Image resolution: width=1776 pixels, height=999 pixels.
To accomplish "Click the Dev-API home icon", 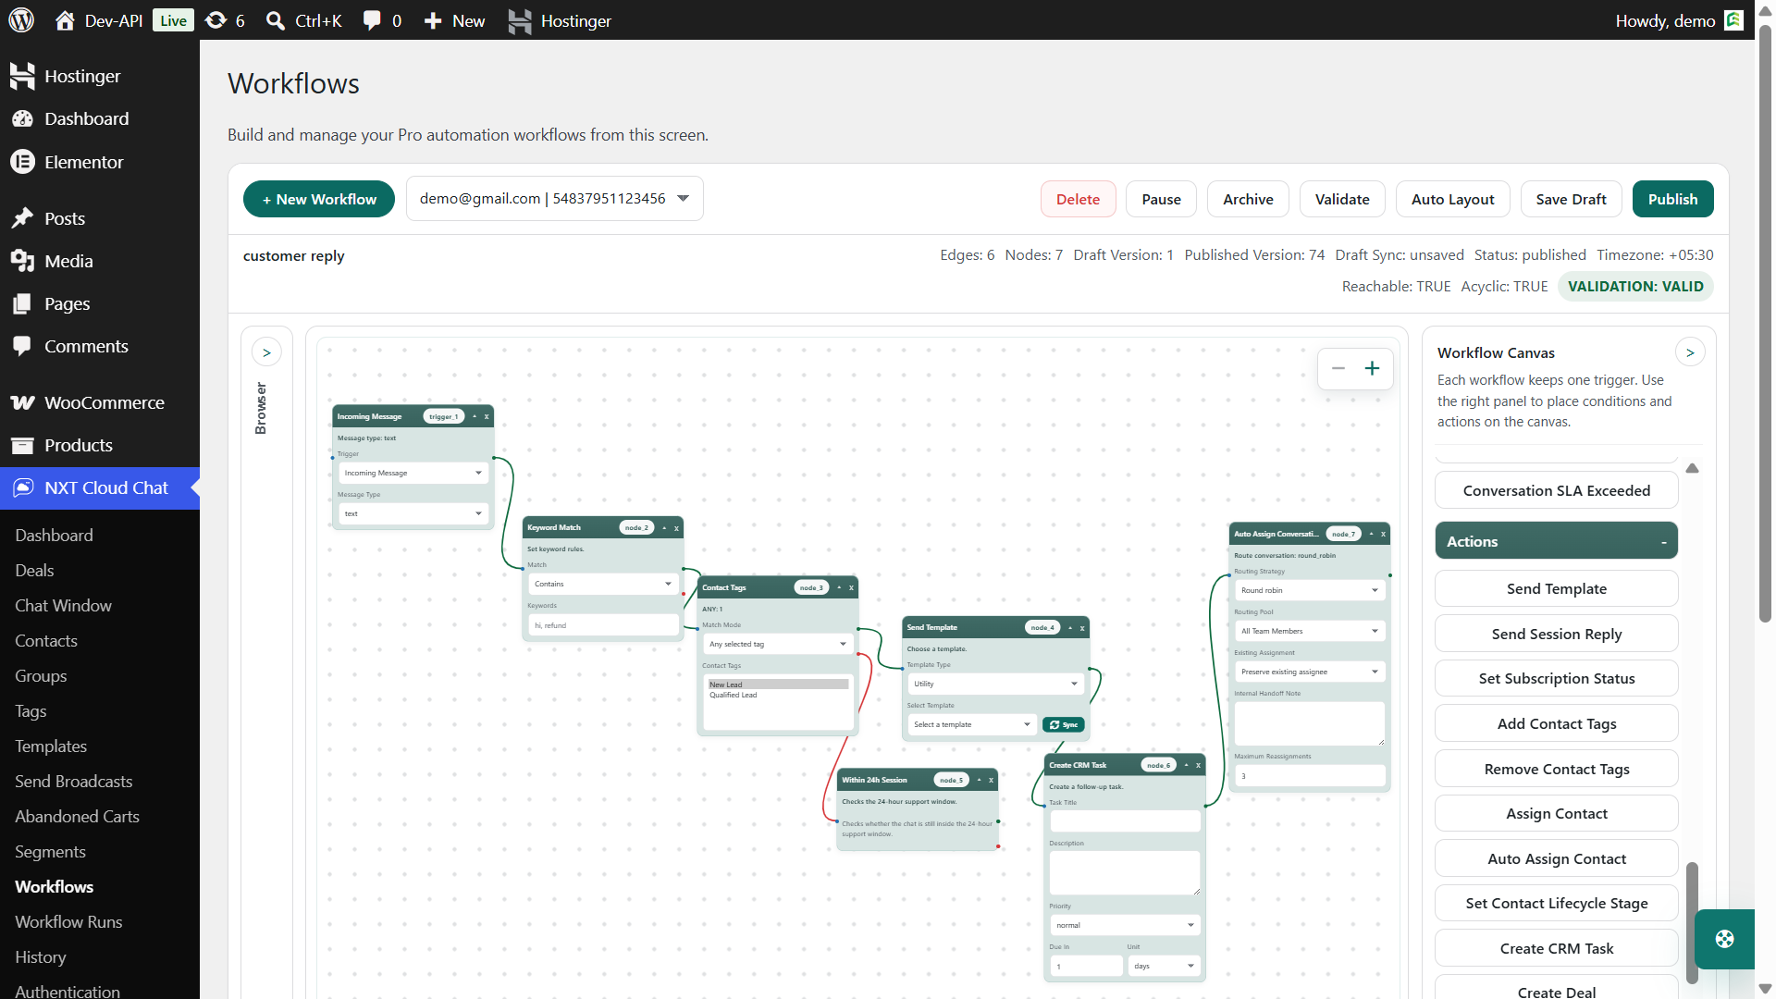I will point(65,20).
